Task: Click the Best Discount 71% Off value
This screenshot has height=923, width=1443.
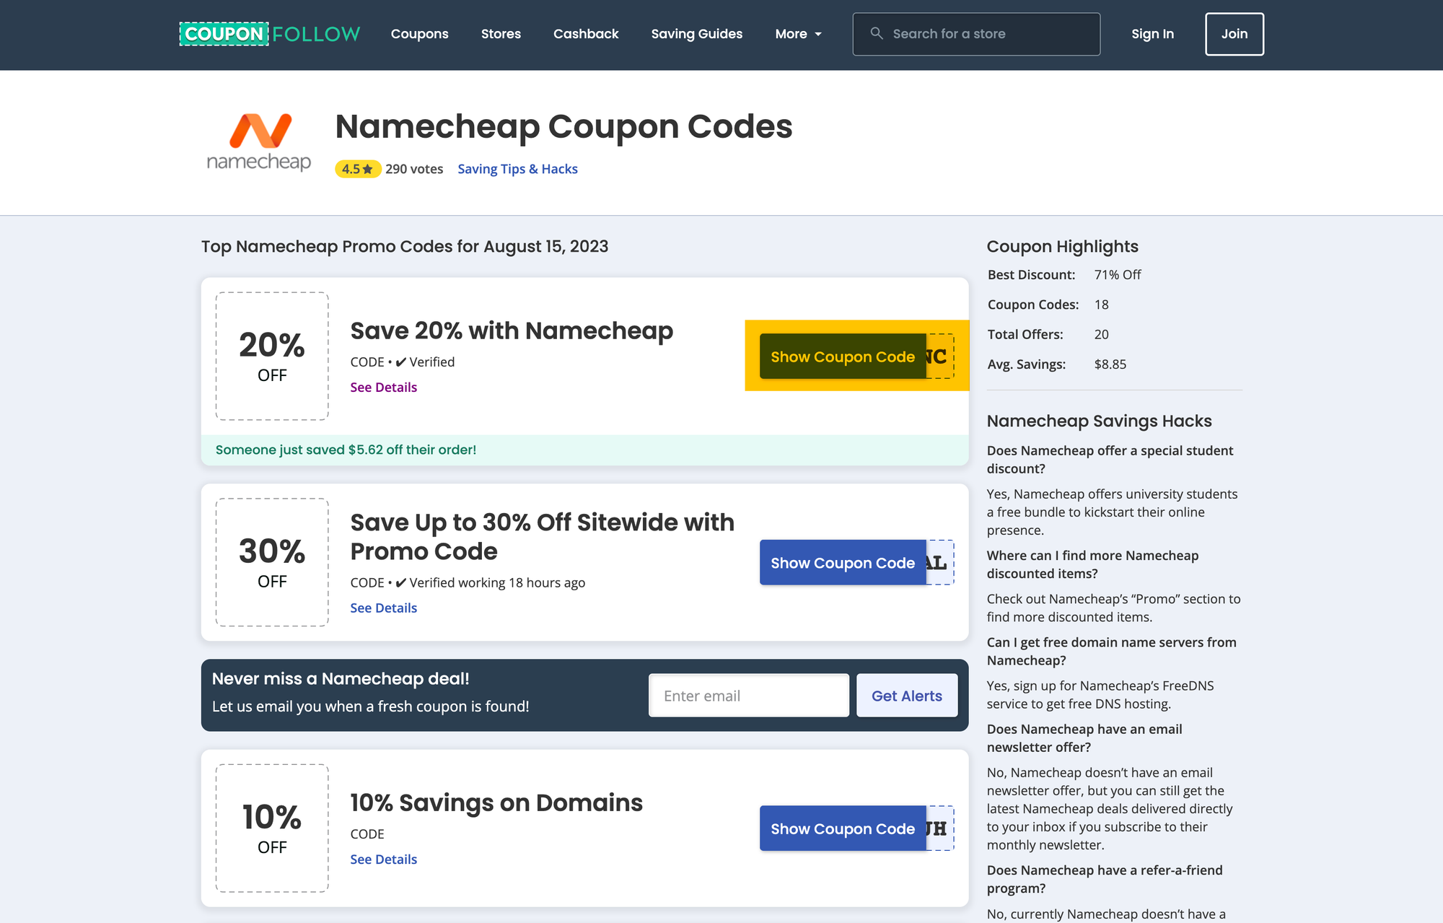Action: (1118, 275)
